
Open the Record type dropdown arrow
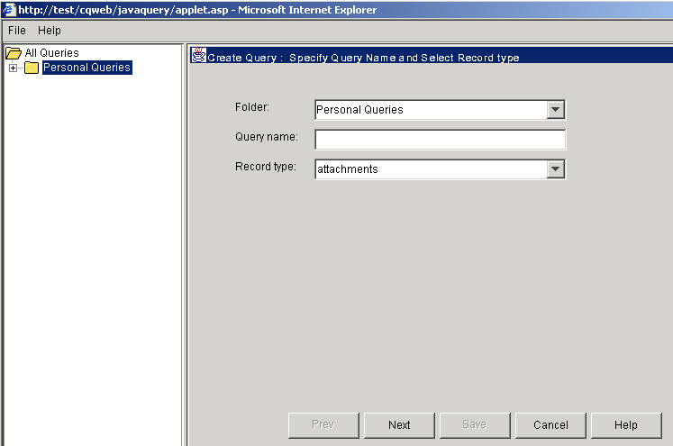click(x=555, y=169)
